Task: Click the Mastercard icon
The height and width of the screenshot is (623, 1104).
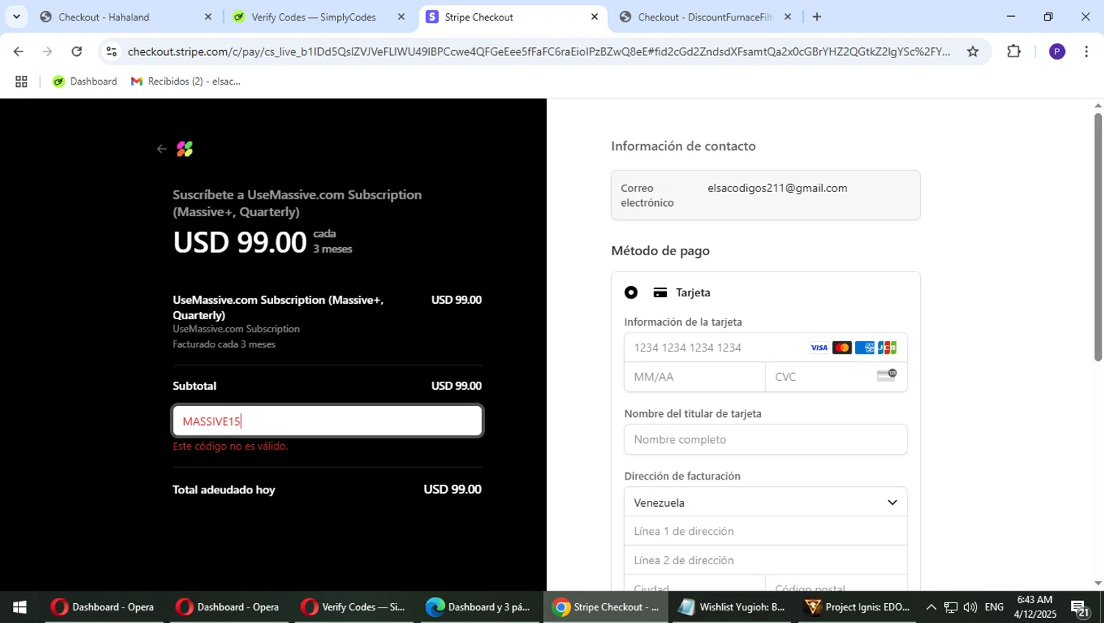Action: click(842, 348)
